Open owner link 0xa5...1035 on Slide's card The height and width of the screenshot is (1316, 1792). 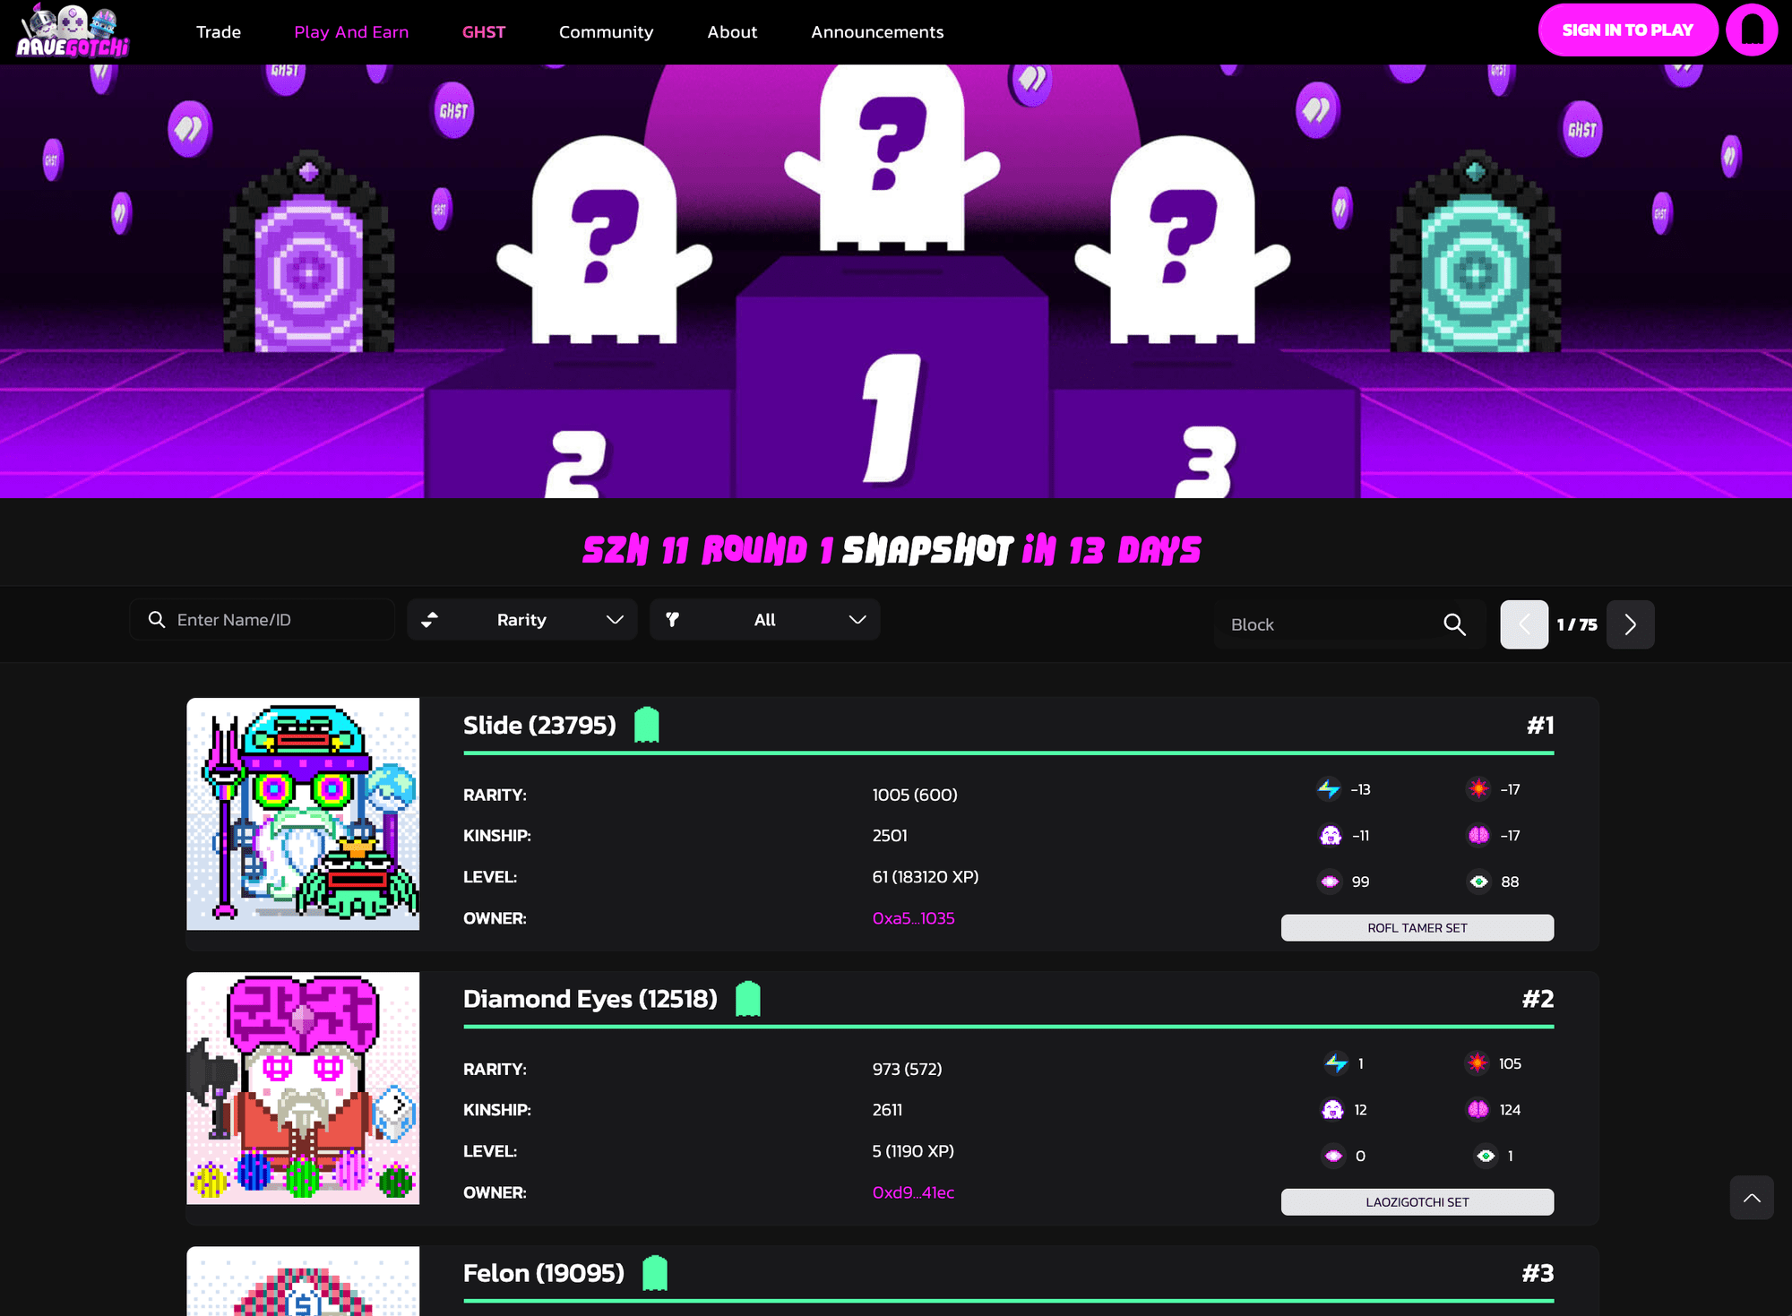[913, 918]
